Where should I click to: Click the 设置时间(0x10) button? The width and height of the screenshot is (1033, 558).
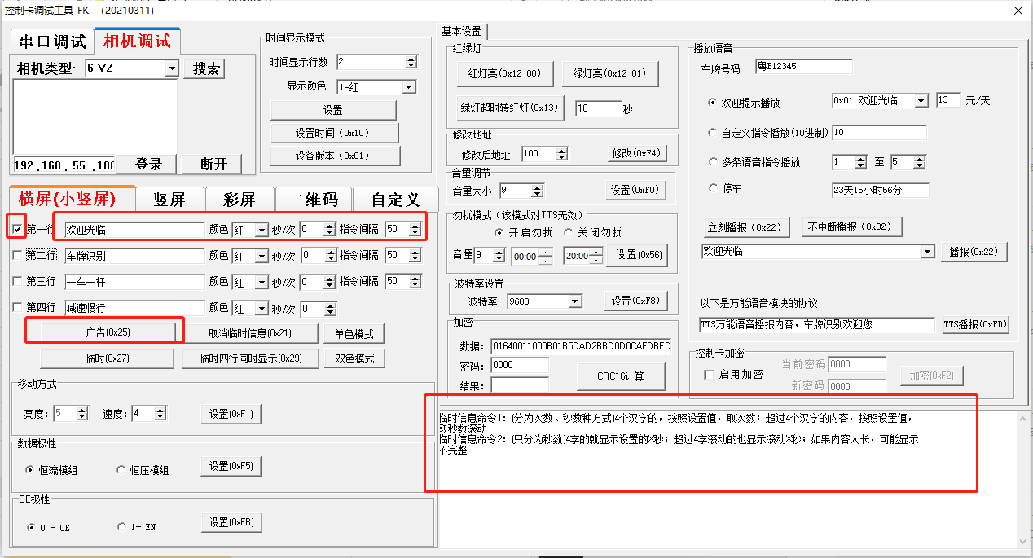tap(334, 133)
